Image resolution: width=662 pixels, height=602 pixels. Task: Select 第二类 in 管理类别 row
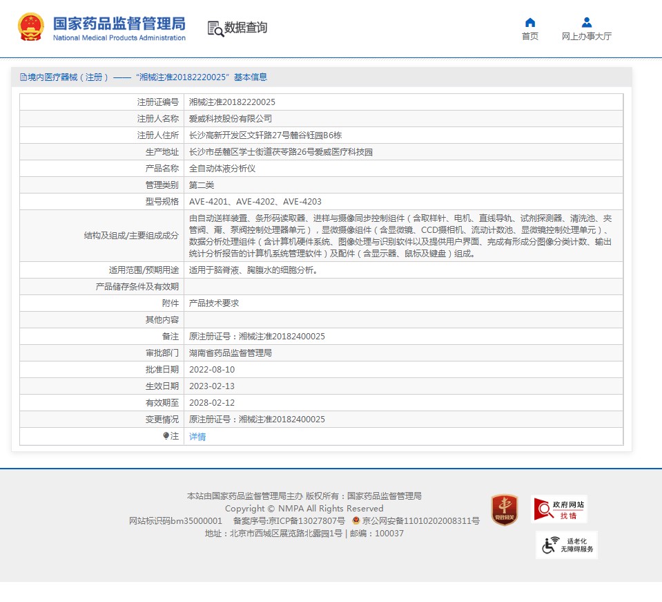(x=202, y=185)
